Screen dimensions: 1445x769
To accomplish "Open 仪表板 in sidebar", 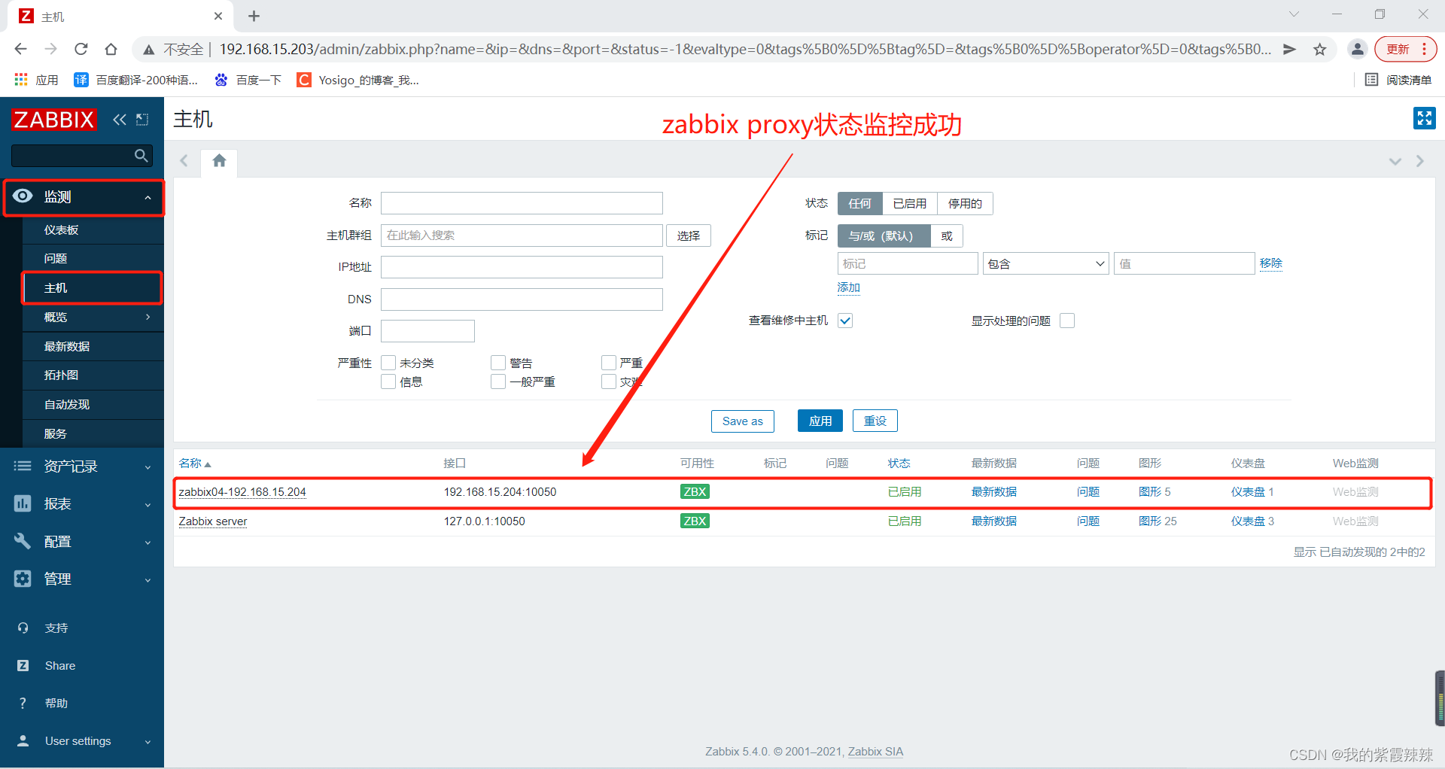I will coord(93,230).
